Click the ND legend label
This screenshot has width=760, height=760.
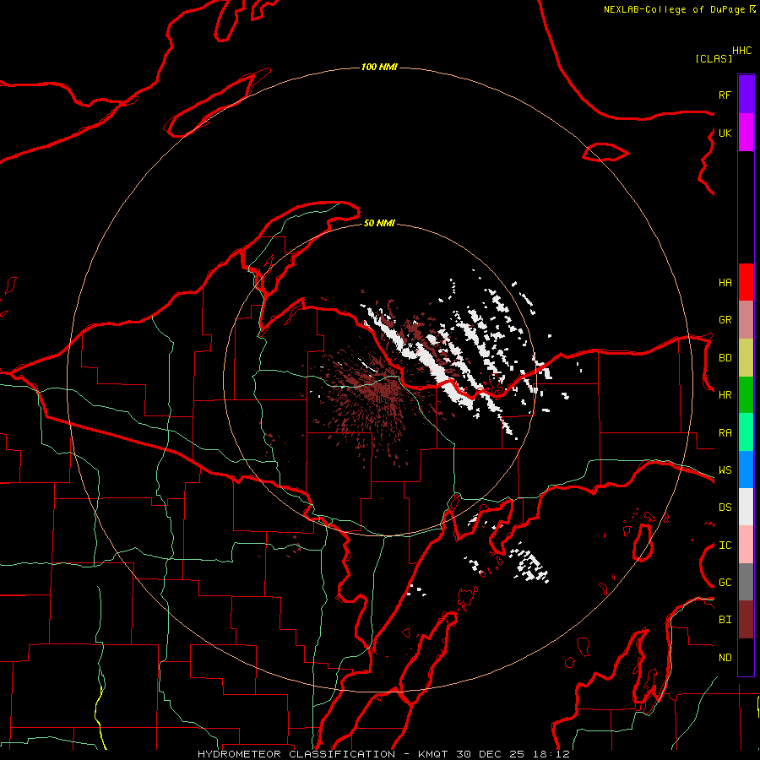tap(725, 658)
